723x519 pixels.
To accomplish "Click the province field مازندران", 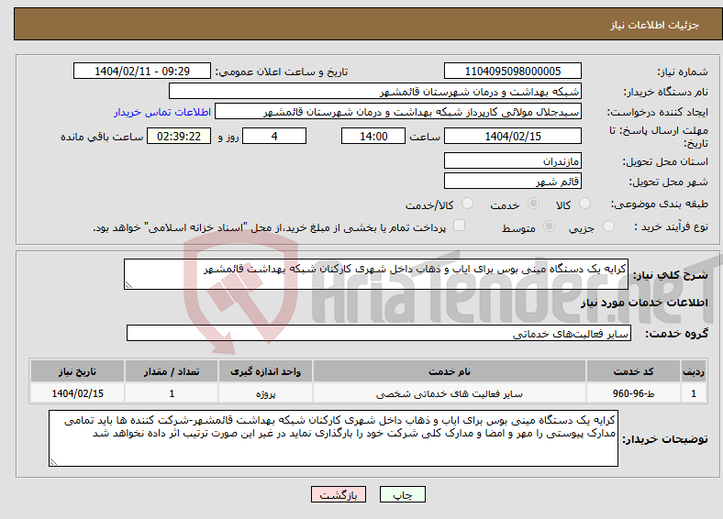I will (512, 160).
